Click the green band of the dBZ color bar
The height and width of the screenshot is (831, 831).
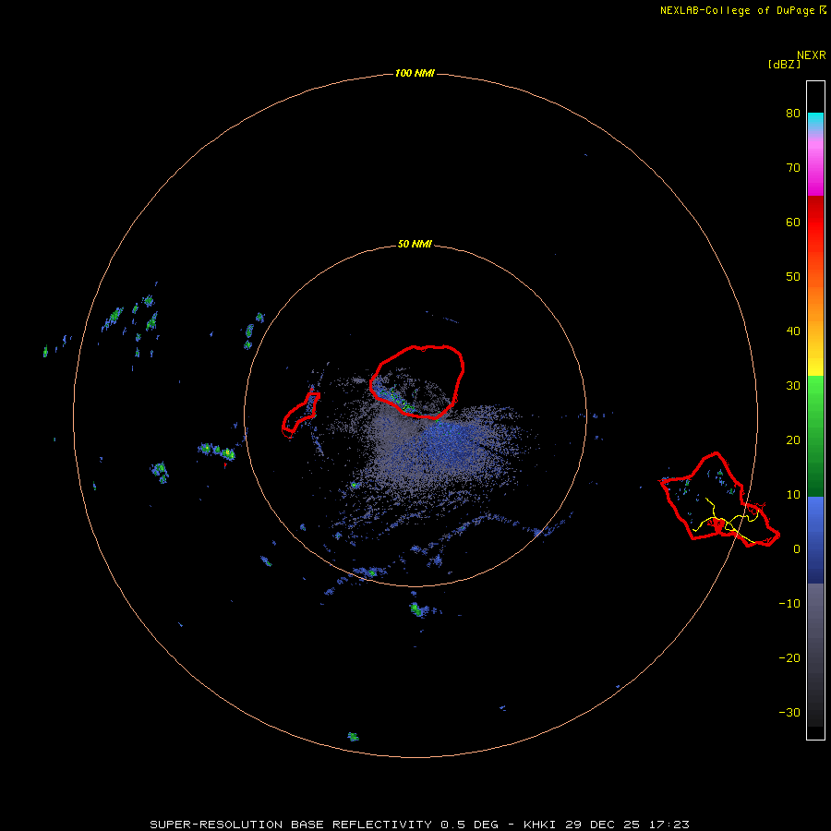[815, 436]
